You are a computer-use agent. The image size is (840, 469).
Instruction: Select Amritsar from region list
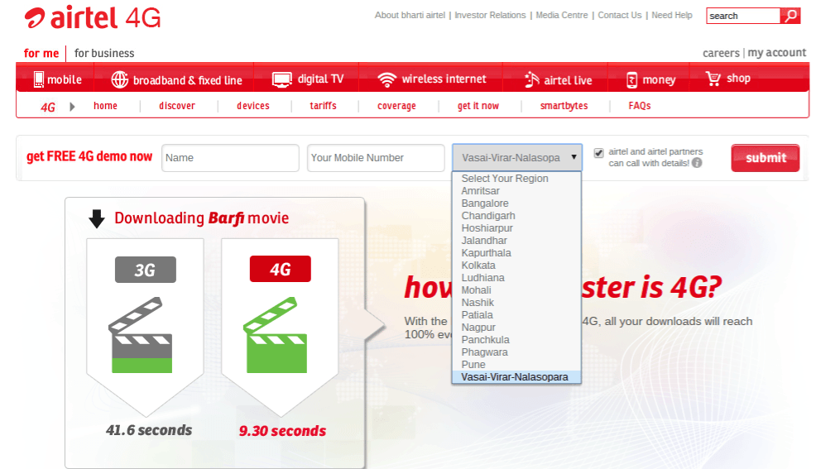coord(516,190)
